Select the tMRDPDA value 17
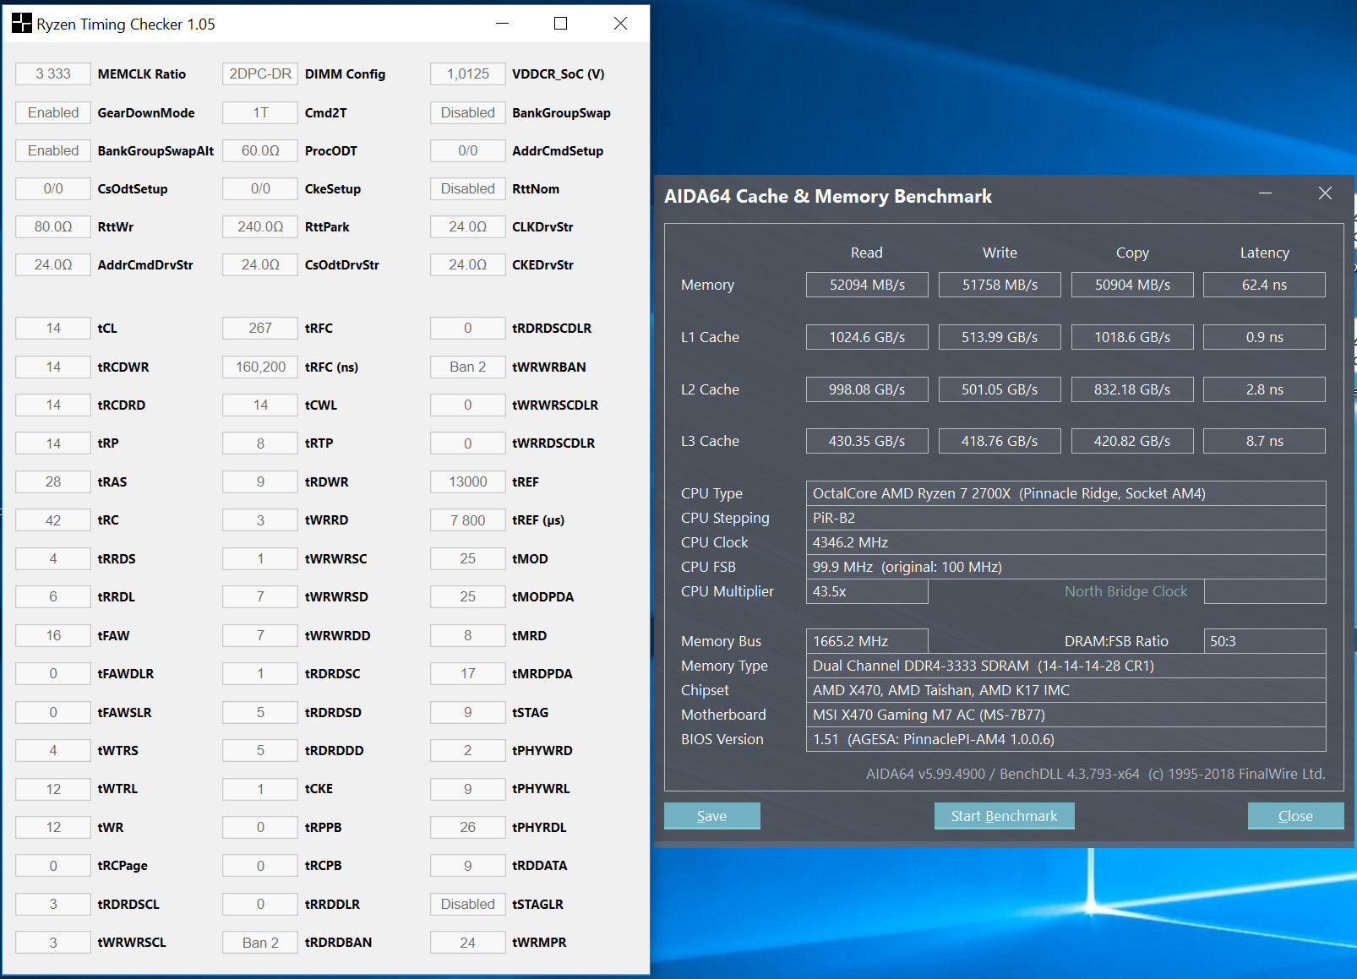Image resolution: width=1357 pixels, height=979 pixels. click(x=468, y=674)
